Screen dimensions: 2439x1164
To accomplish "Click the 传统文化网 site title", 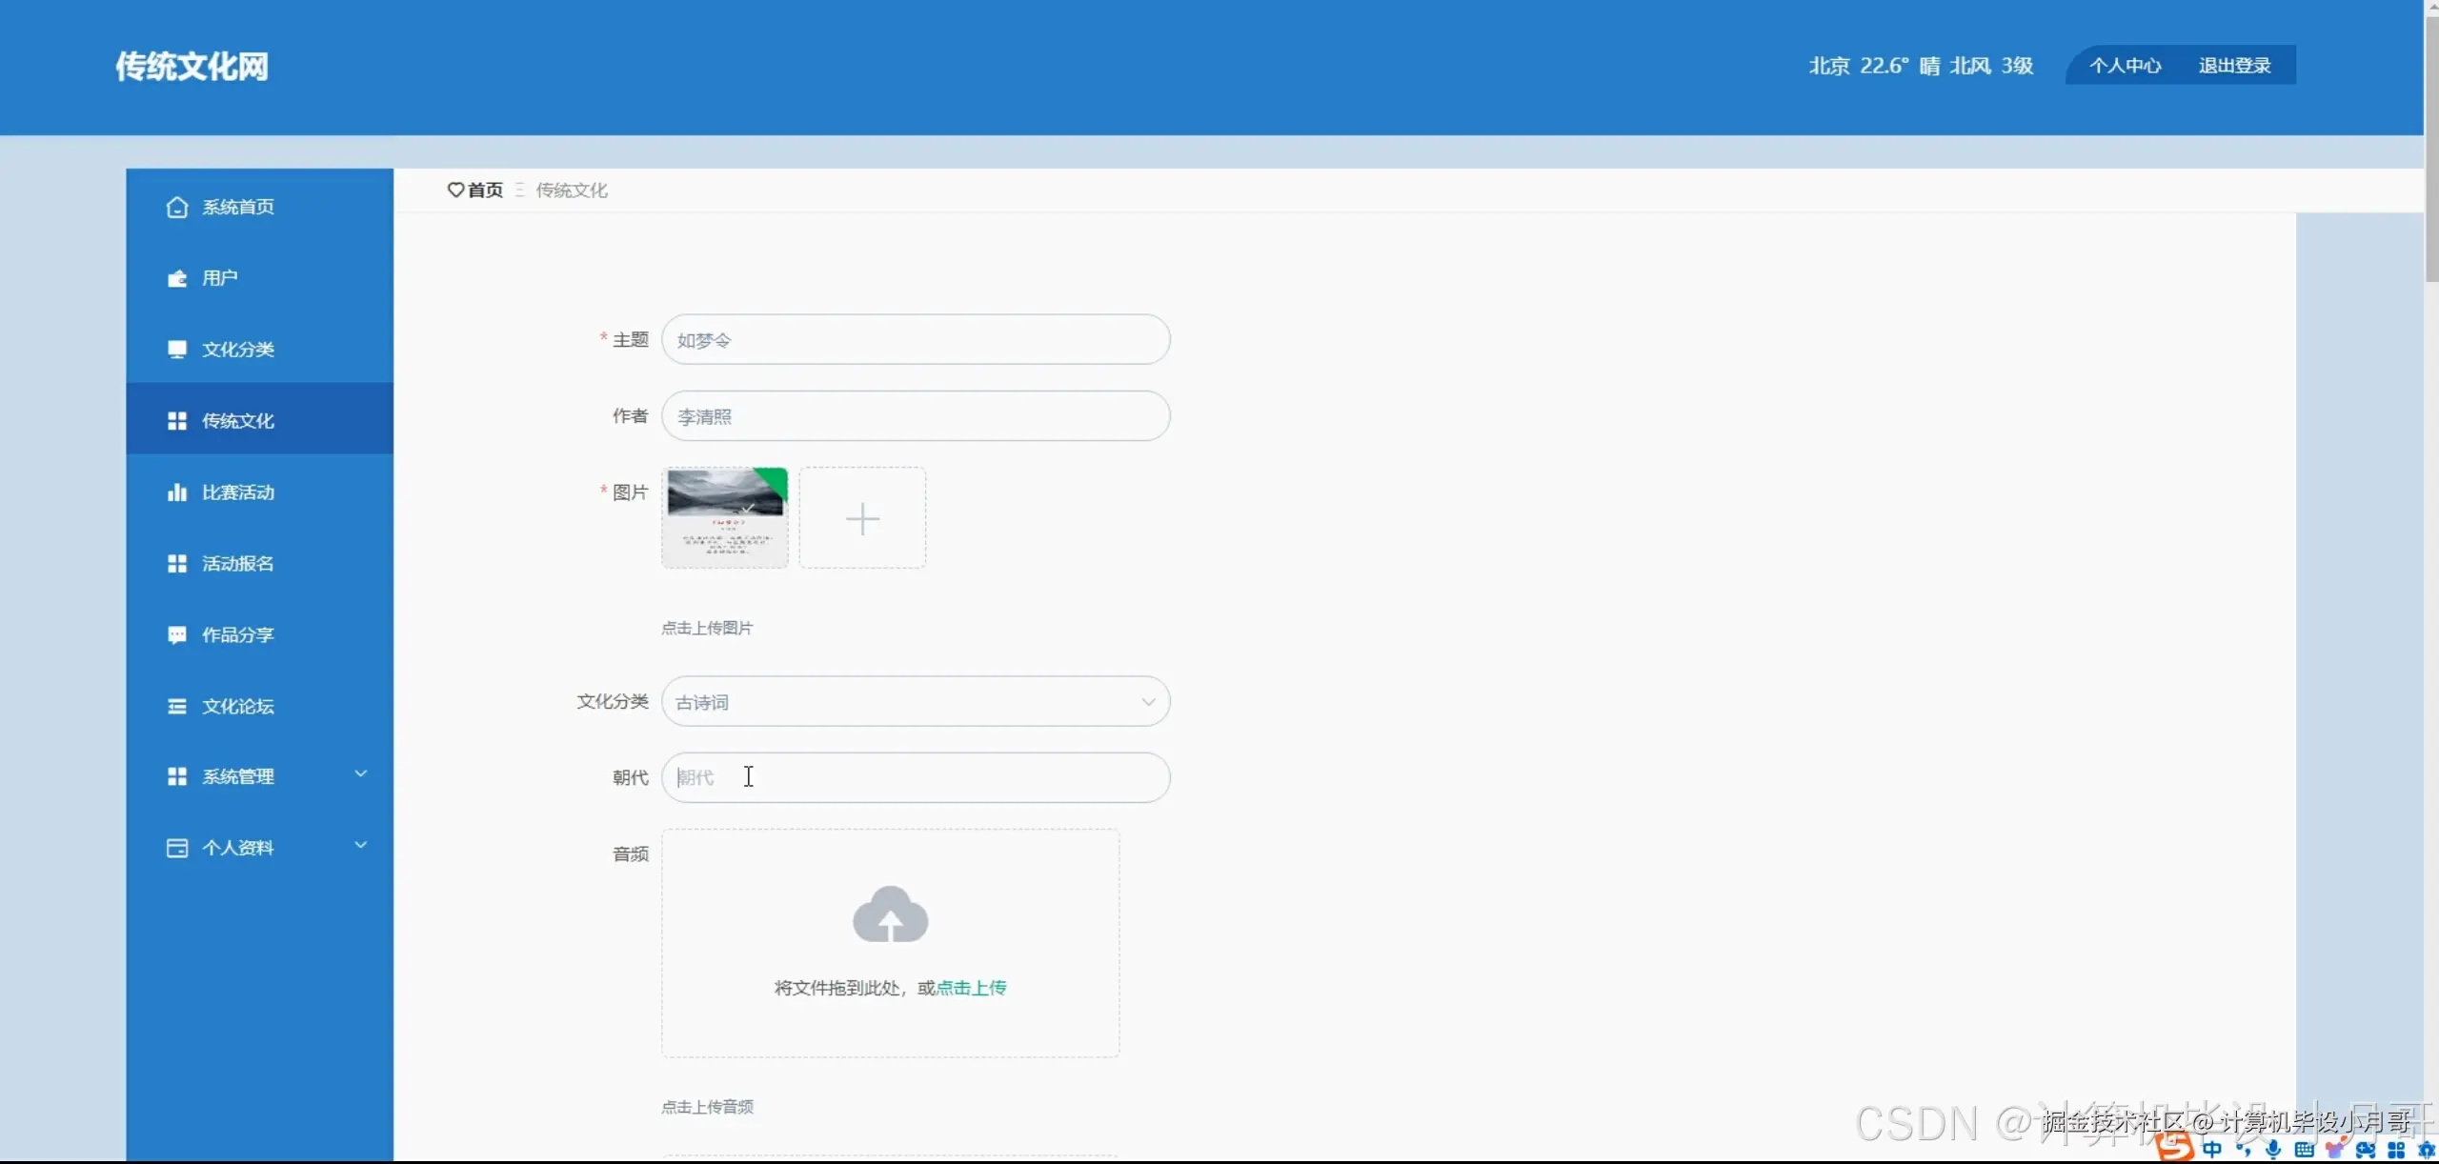I will 192,67.
